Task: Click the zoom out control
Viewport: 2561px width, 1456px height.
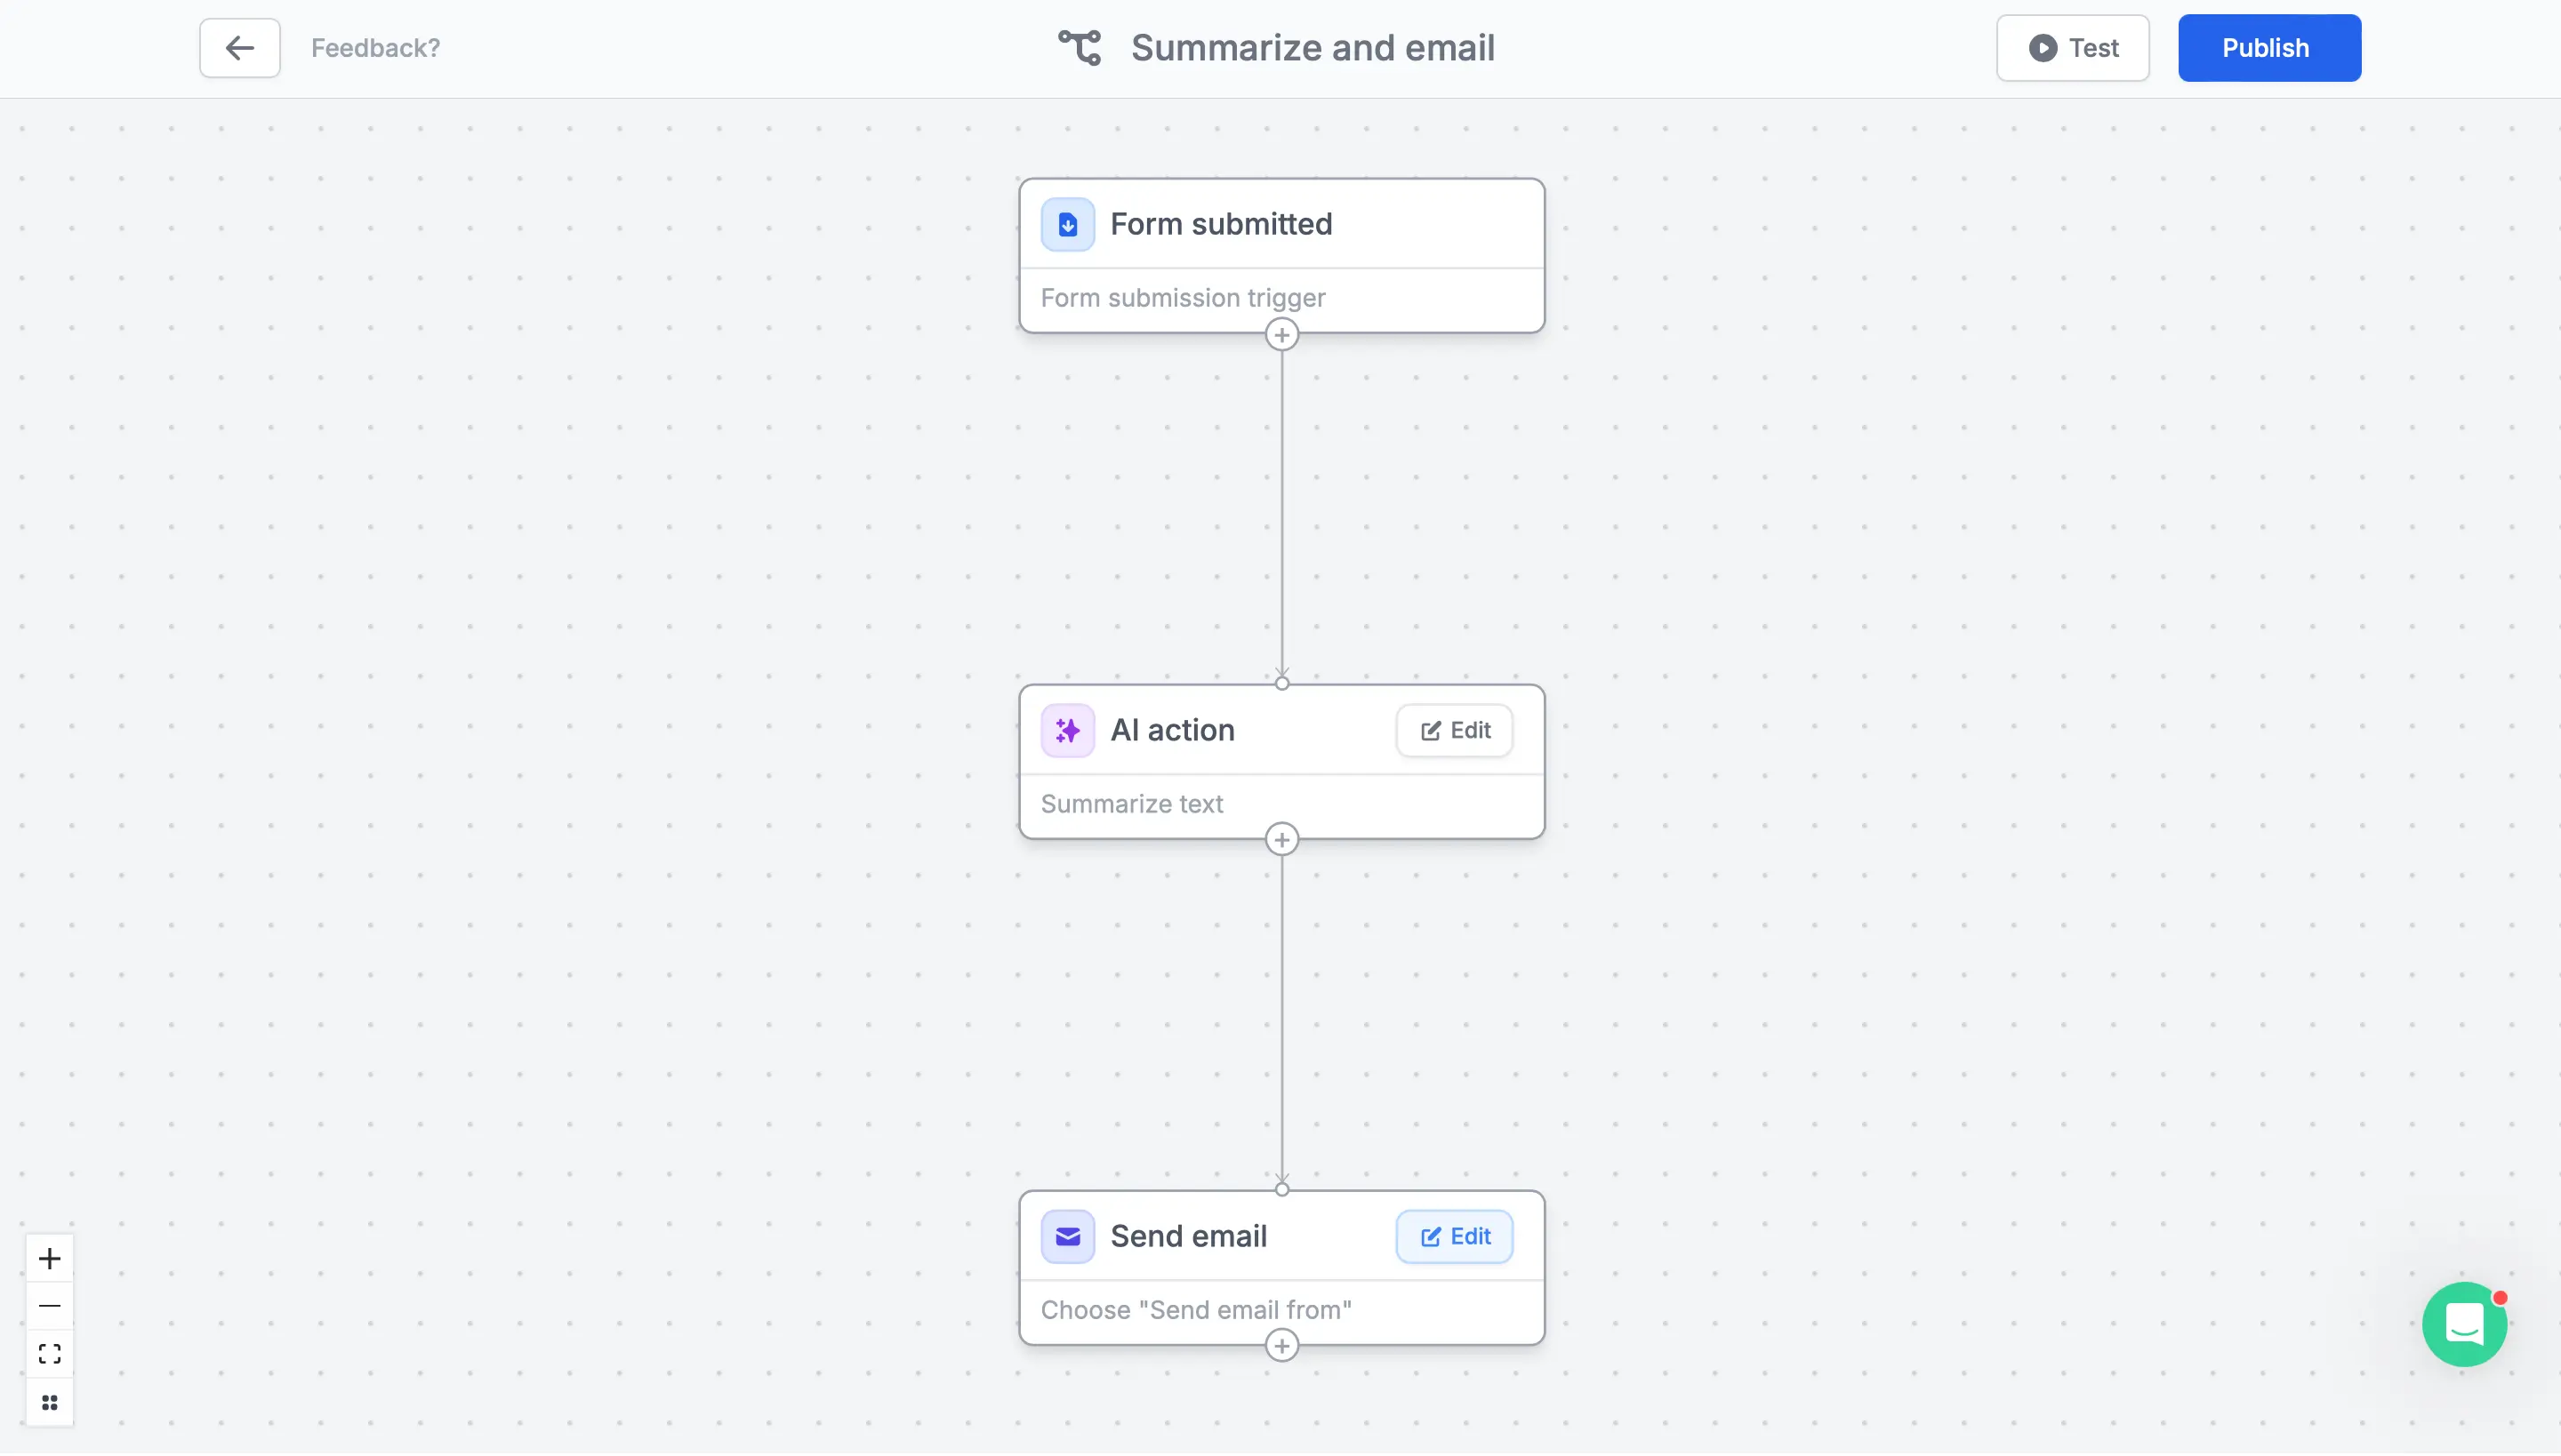Action: pyautogui.click(x=49, y=1306)
